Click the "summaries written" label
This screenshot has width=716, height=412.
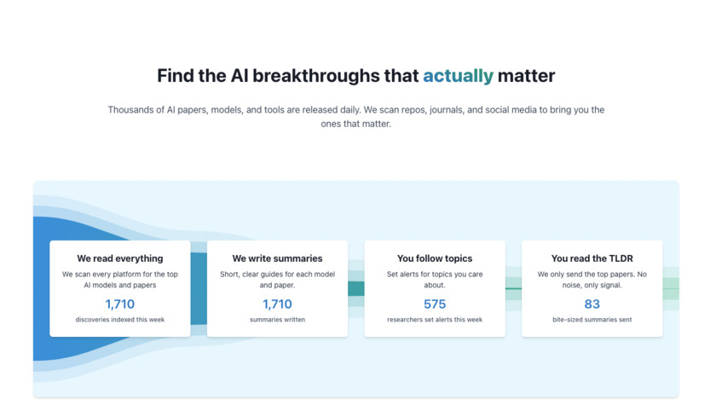pos(277,320)
